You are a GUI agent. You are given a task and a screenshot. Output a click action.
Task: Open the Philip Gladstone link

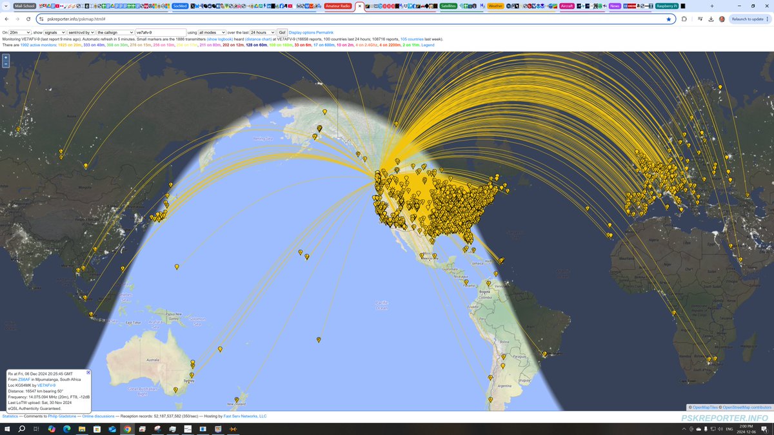(63, 416)
